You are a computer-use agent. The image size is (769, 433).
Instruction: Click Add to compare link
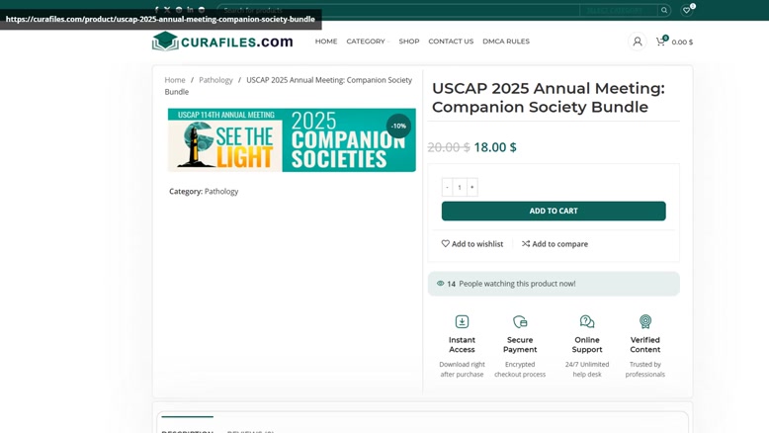tap(555, 244)
